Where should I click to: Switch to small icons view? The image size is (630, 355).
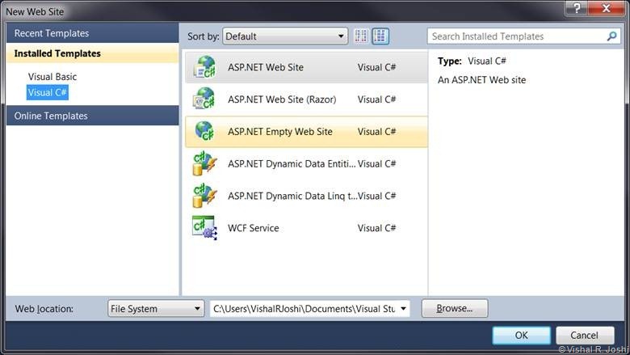[360, 36]
